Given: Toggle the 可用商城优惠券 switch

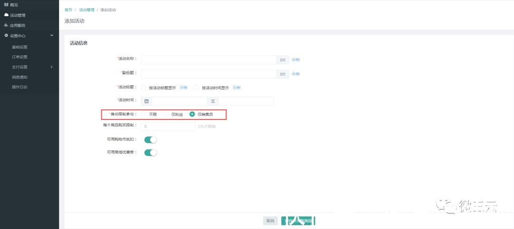Looking at the screenshot, I should (x=151, y=152).
